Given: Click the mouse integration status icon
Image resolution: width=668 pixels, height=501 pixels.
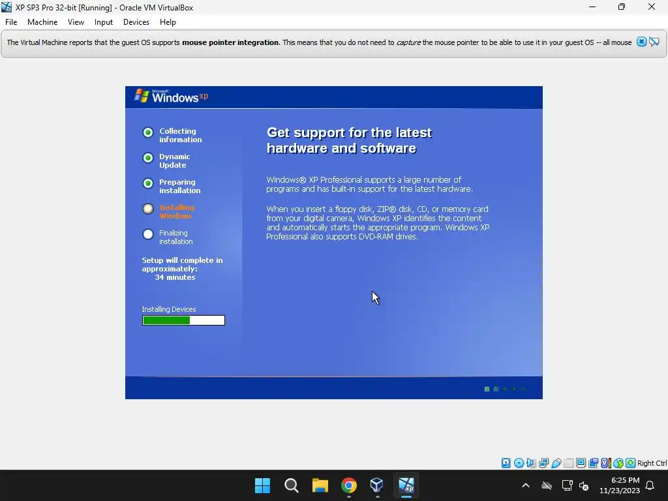Looking at the screenshot, I should (618, 463).
